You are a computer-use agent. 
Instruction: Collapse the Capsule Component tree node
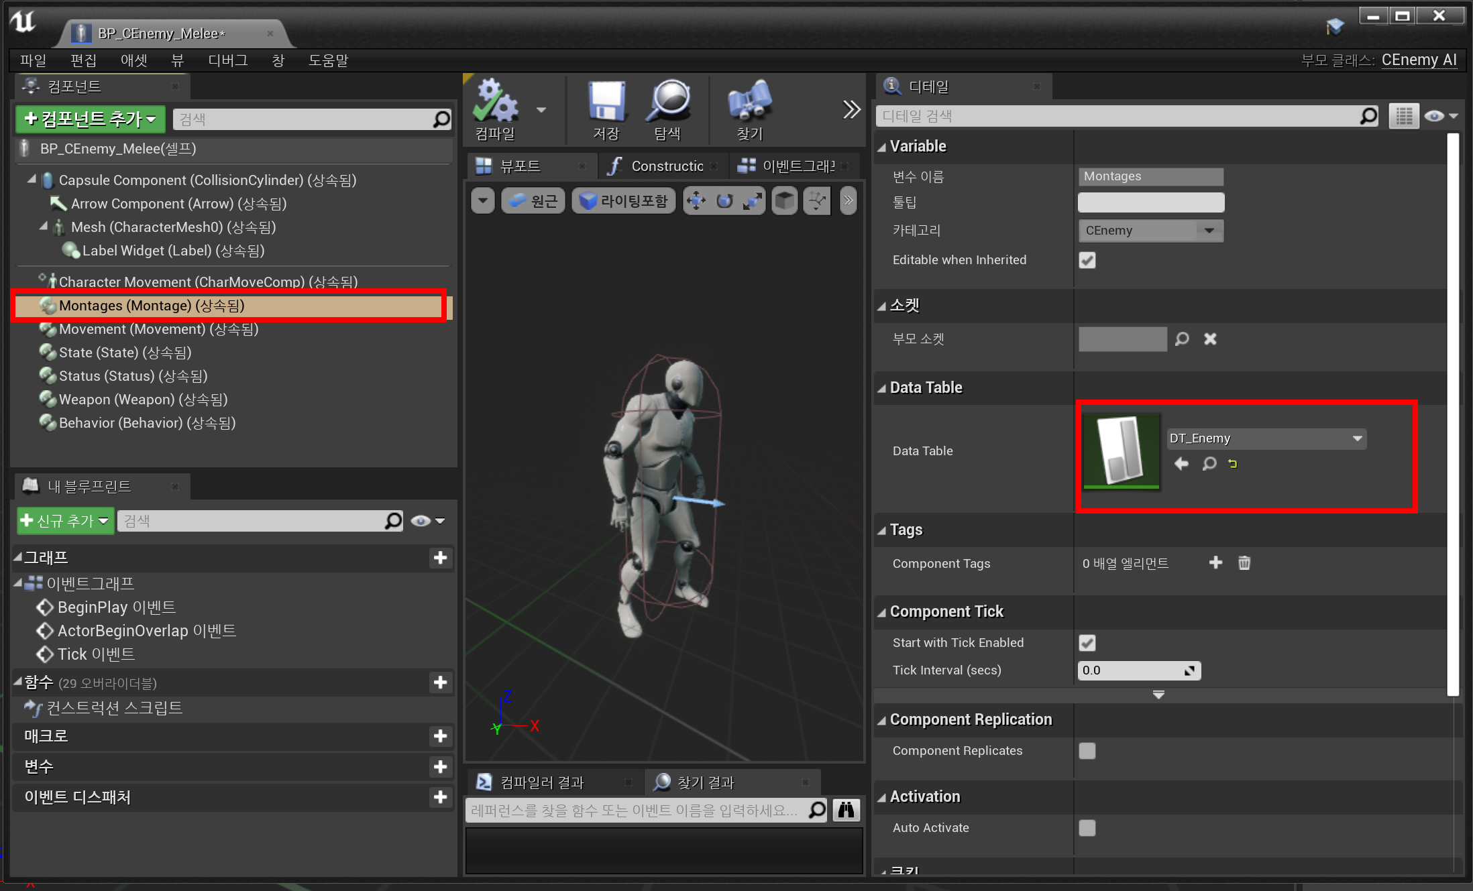point(32,180)
